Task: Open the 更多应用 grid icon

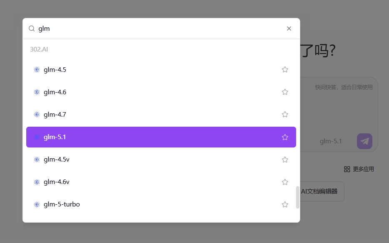Action: pyautogui.click(x=347, y=169)
